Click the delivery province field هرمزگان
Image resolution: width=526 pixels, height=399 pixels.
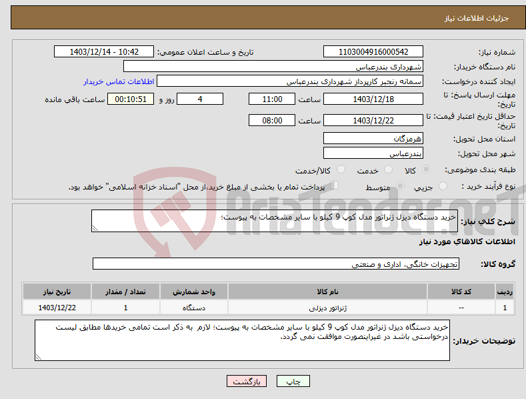tap(373, 138)
